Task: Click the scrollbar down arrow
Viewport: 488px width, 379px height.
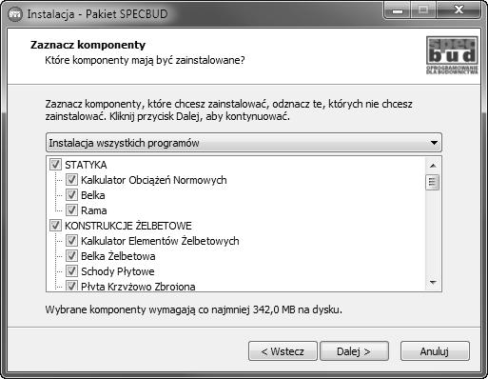Action: [433, 282]
